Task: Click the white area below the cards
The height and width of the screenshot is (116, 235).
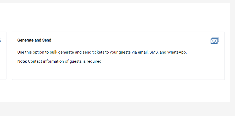Action: tap(115, 91)
